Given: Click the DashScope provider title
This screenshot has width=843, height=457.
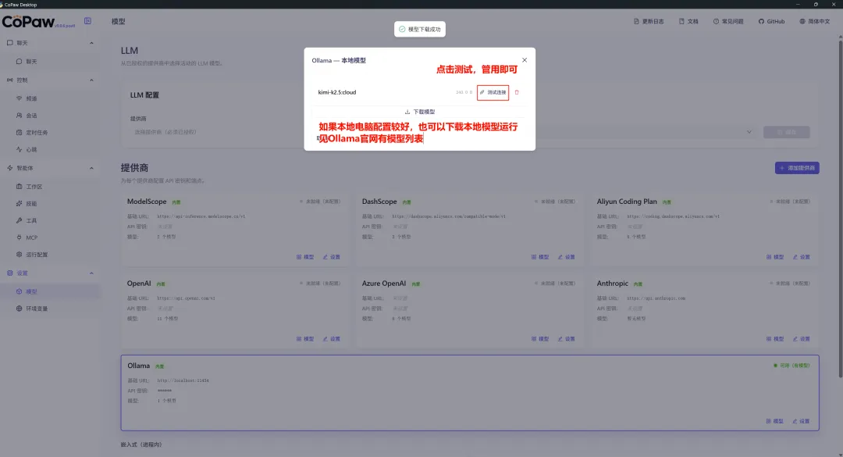Looking at the screenshot, I should click(379, 202).
